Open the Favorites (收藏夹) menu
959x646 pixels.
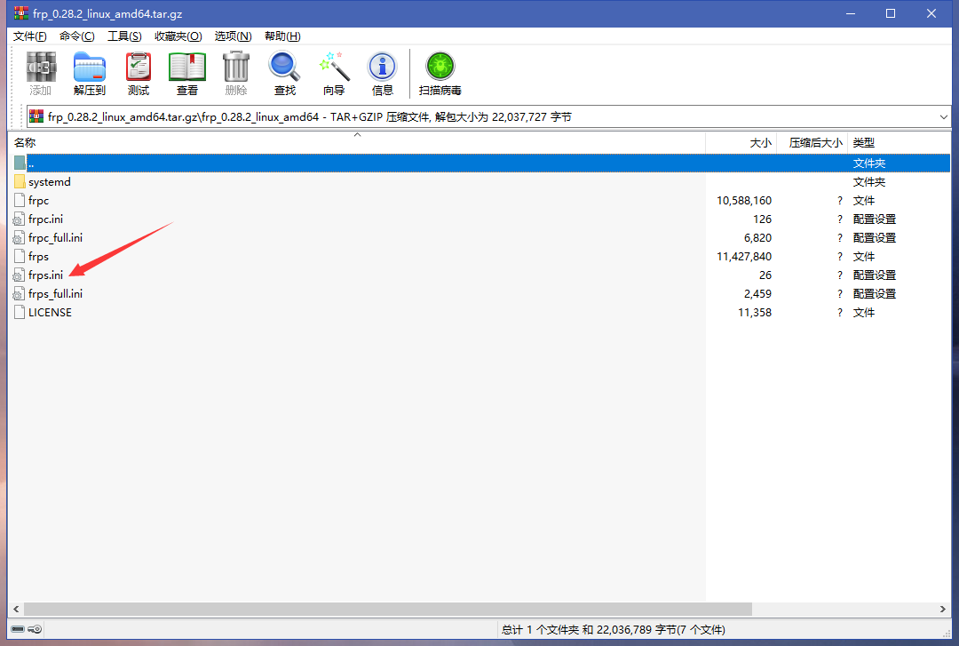178,36
